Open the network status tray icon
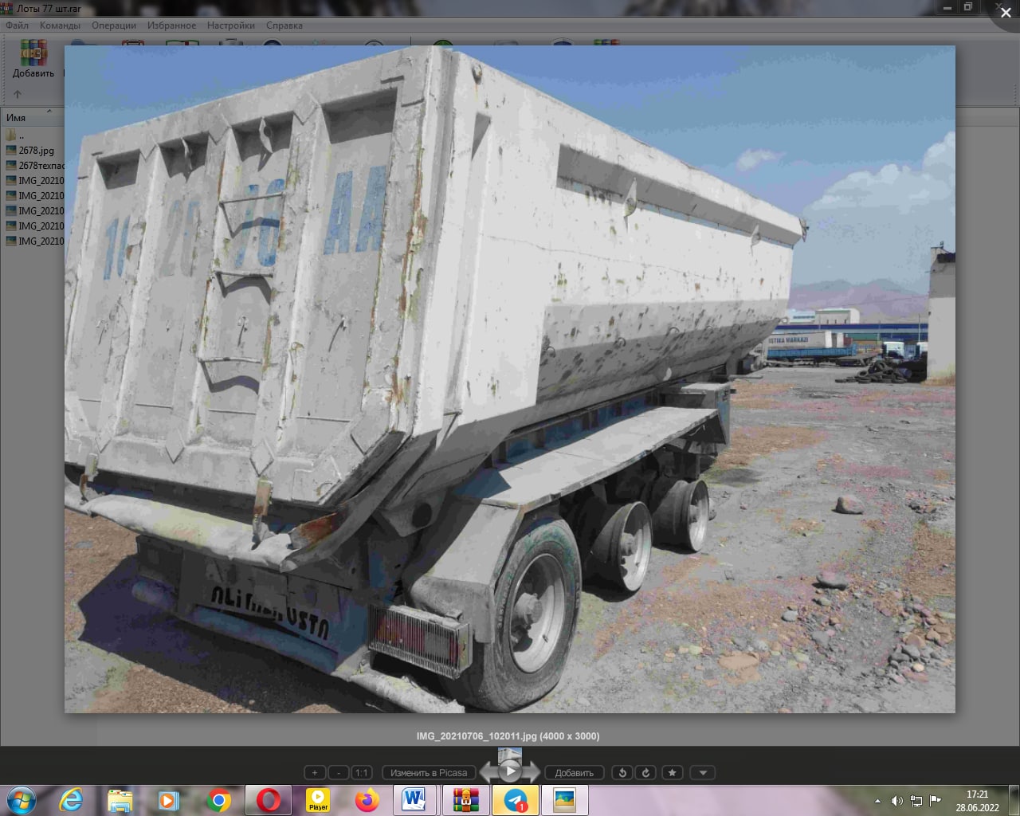 pyautogui.click(x=916, y=801)
